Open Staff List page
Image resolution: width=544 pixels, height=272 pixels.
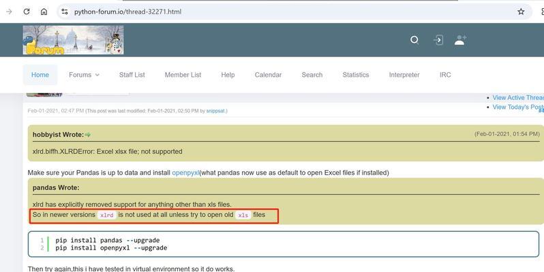click(x=132, y=75)
